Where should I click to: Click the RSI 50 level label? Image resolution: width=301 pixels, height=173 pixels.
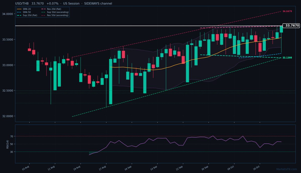pyautogui.click(x=12, y=144)
